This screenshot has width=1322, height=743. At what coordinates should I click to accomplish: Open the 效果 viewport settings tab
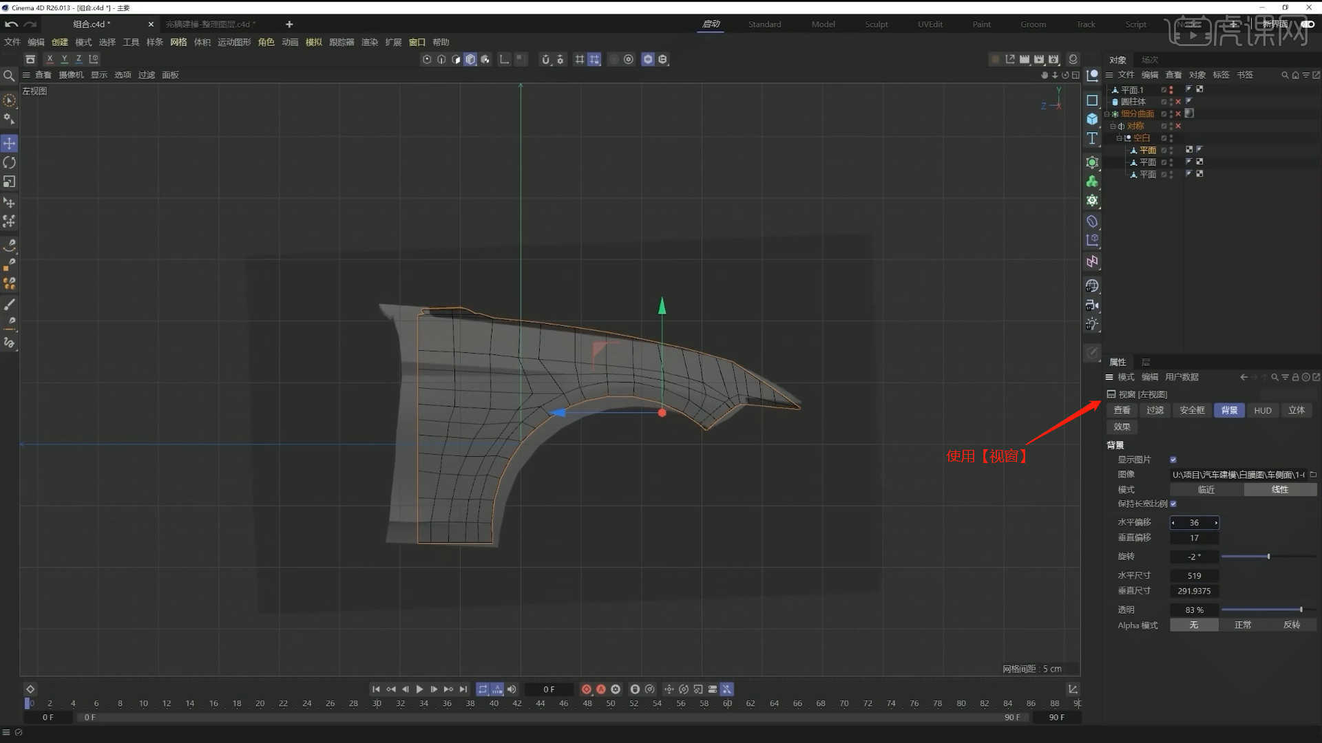pyautogui.click(x=1122, y=427)
